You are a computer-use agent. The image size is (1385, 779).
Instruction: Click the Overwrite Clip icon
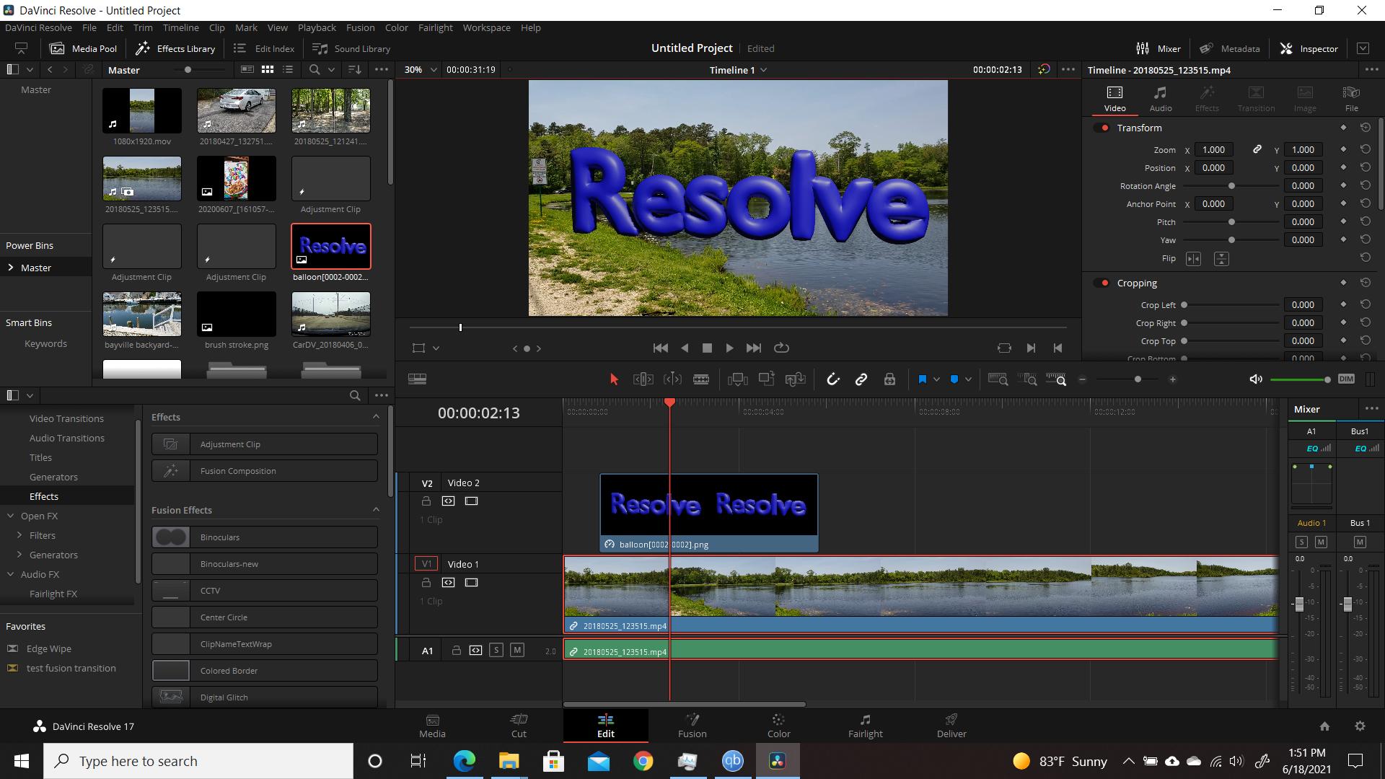coord(766,379)
